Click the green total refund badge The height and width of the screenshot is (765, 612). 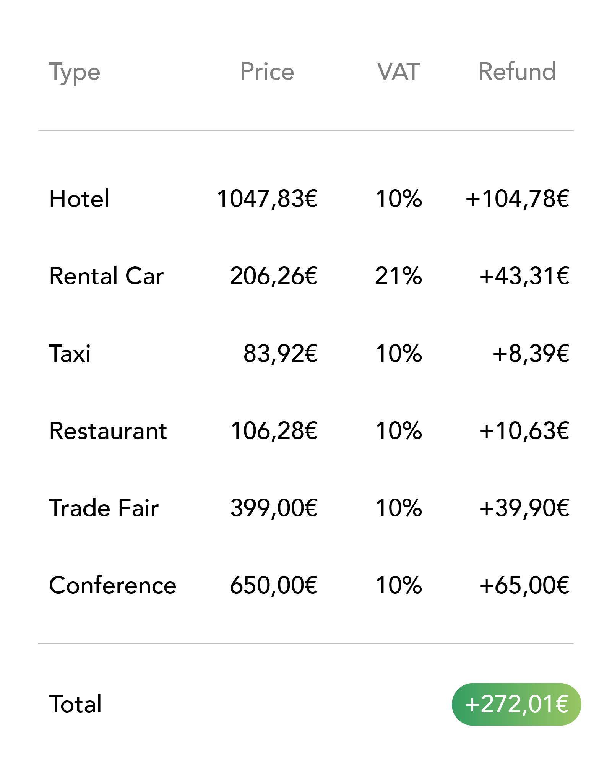coord(516,704)
